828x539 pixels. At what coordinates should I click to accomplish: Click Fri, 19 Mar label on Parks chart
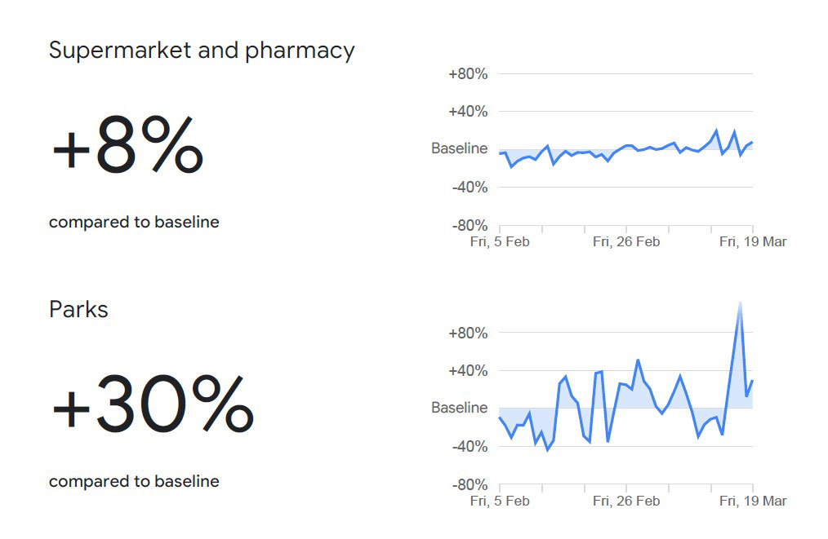click(x=753, y=501)
